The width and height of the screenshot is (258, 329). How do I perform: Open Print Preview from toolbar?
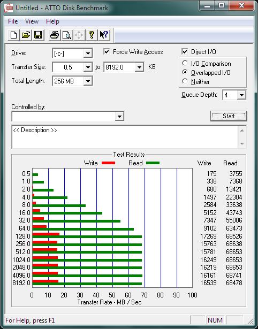[x=67, y=35]
